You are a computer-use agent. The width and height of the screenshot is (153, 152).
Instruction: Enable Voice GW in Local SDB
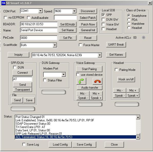click(103, 24)
